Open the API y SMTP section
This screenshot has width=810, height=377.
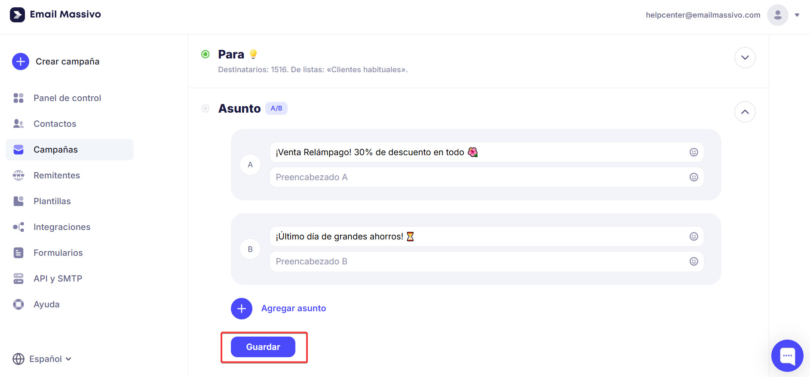coord(58,278)
